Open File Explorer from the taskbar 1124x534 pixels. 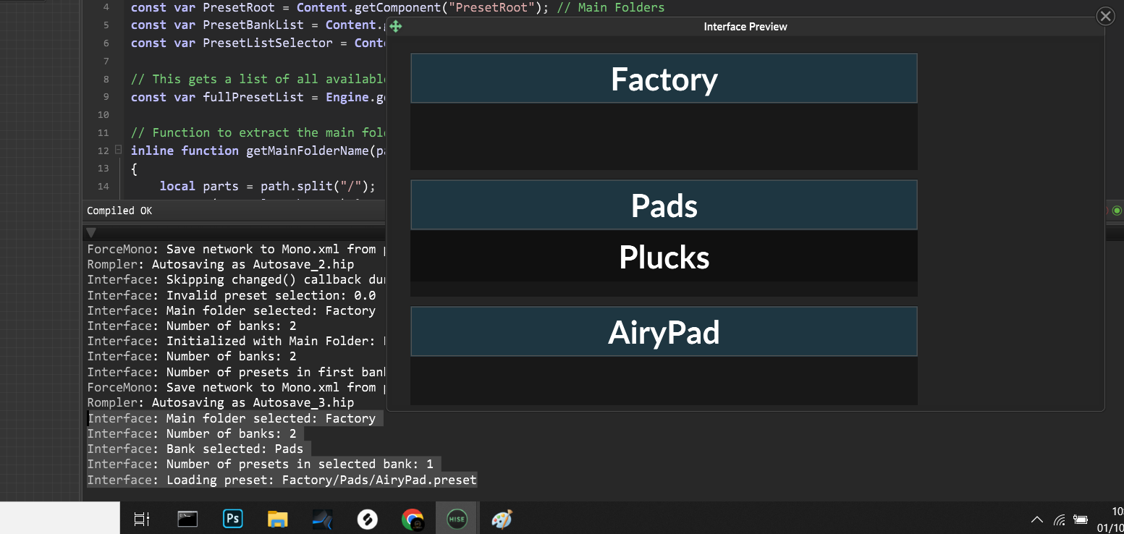[x=277, y=519]
